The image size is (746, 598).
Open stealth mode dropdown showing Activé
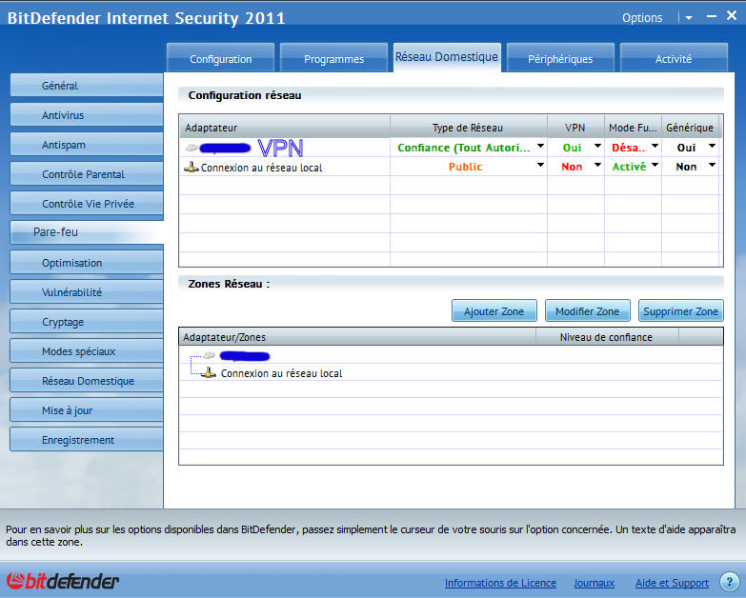pos(655,165)
